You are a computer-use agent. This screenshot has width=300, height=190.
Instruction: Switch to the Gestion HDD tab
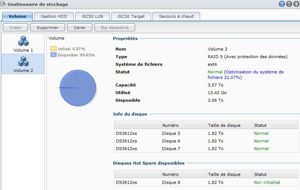pyautogui.click(x=54, y=16)
